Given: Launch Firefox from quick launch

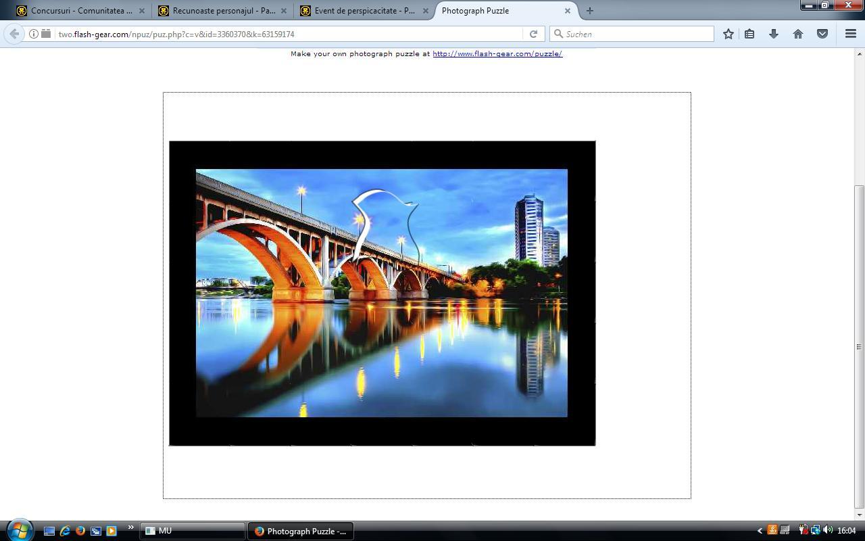Looking at the screenshot, I should 80,531.
